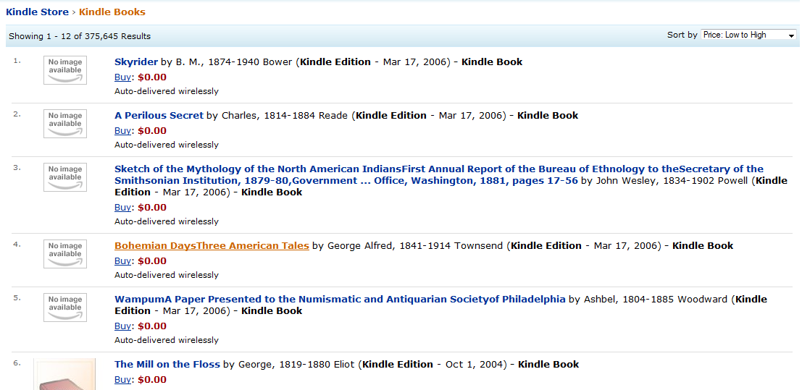This screenshot has width=802, height=390.
Task: Click third result's no-image thumbnail
Action: [x=65, y=177]
